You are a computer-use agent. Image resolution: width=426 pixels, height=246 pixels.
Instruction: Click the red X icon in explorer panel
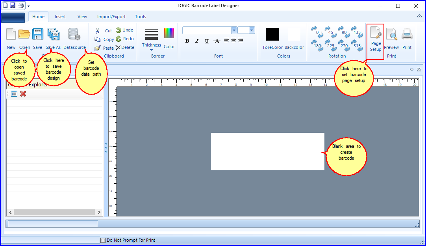pos(23,94)
